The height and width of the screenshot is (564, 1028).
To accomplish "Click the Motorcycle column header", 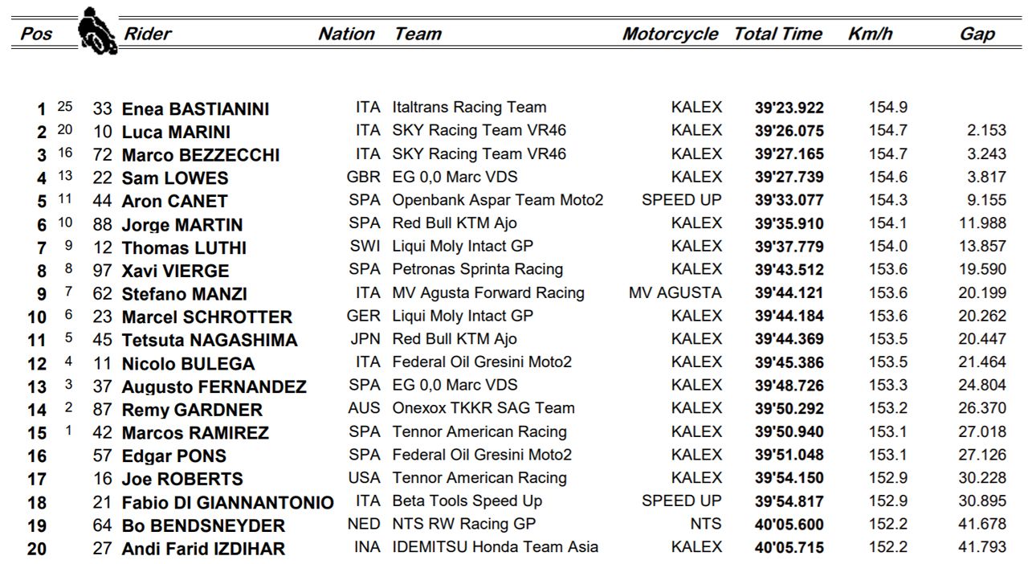I will pyautogui.click(x=670, y=34).
